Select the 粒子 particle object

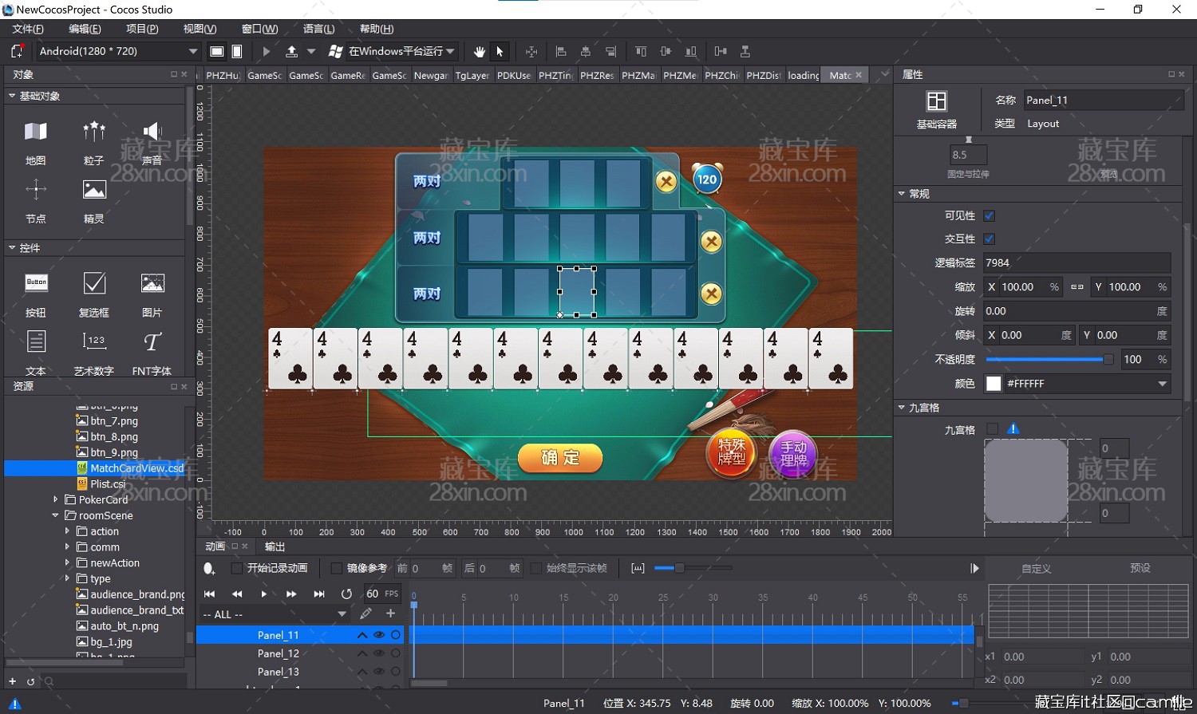94,142
